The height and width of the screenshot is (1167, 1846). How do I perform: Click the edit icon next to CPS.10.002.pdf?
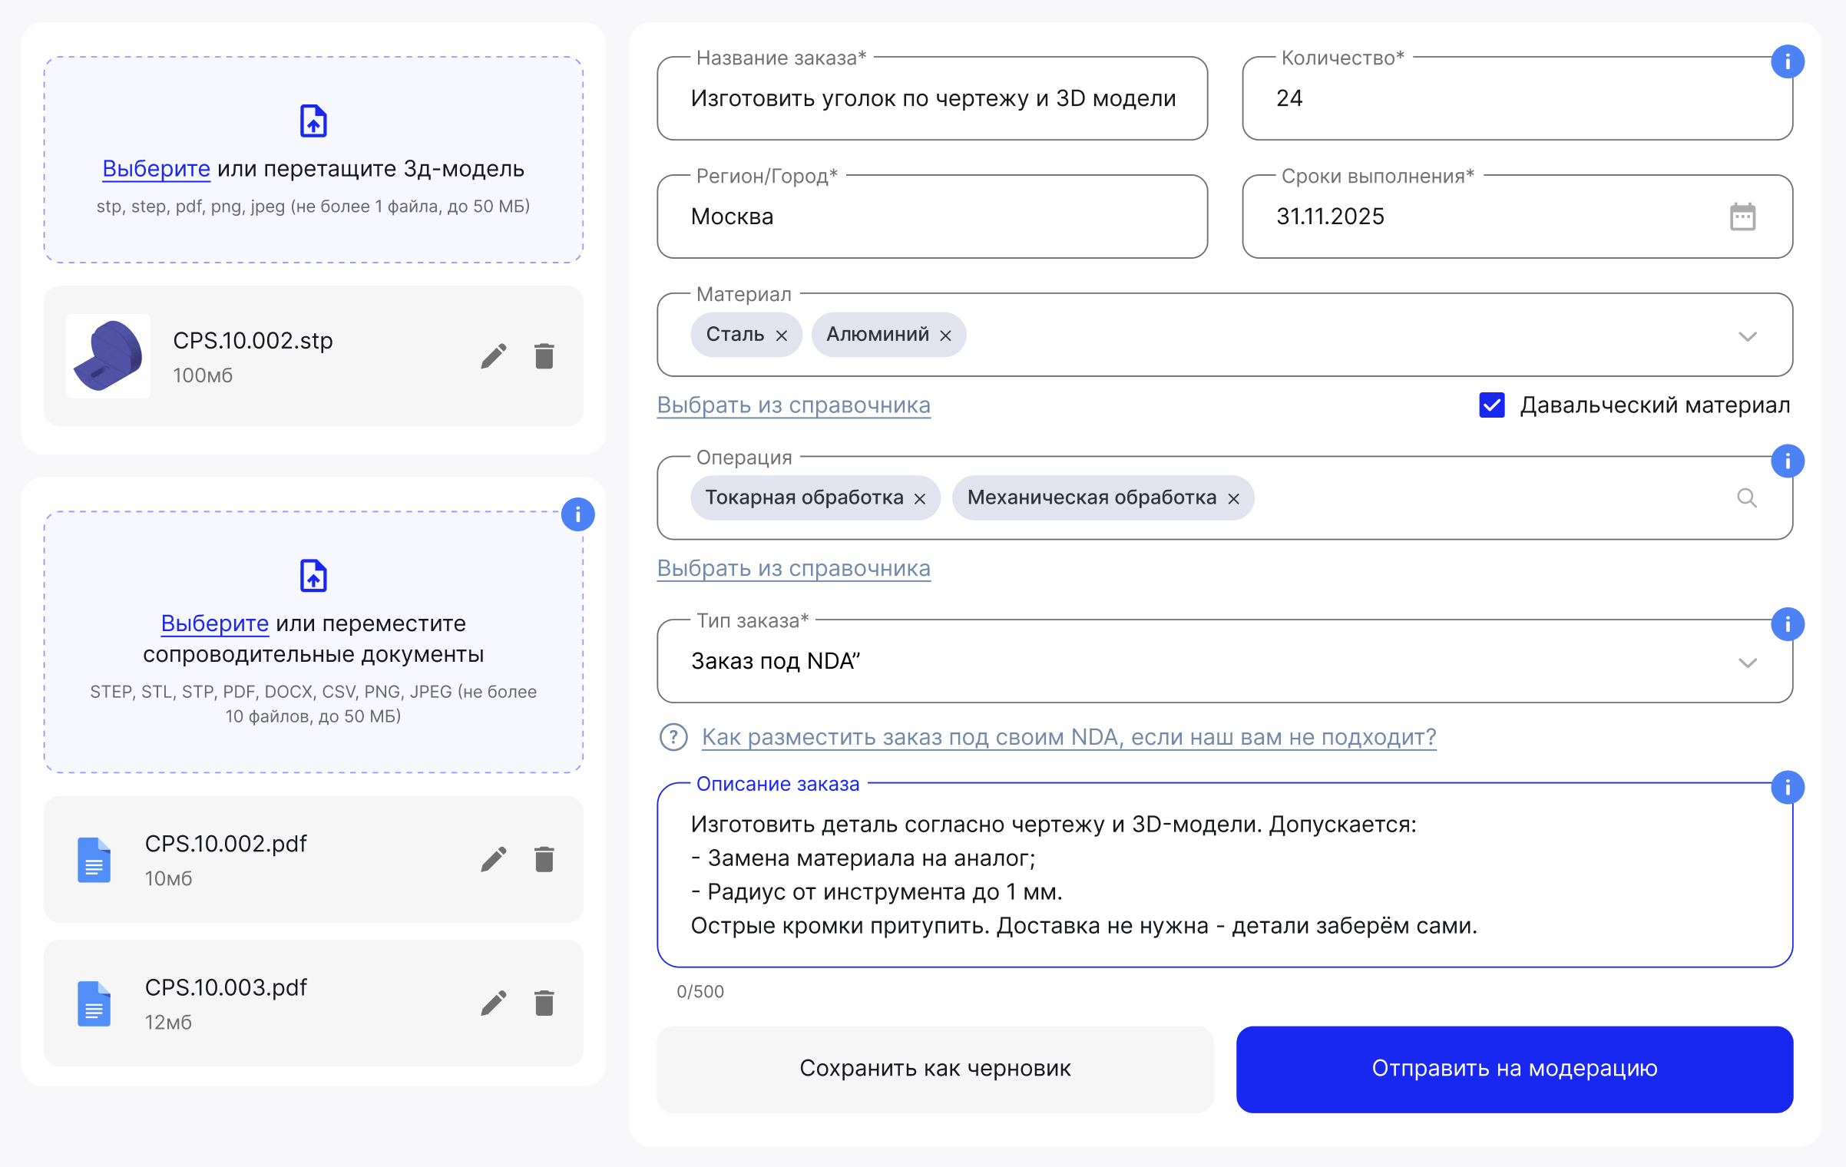point(495,859)
